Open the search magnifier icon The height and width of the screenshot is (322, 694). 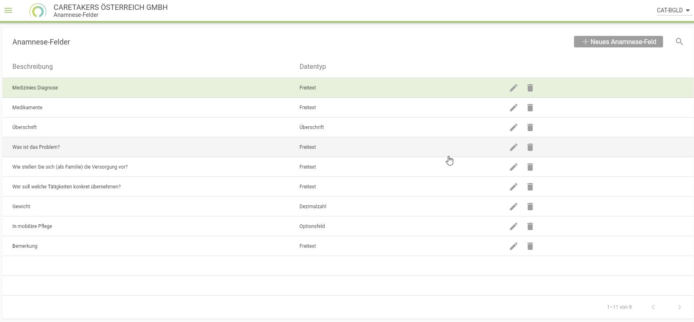click(x=679, y=42)
